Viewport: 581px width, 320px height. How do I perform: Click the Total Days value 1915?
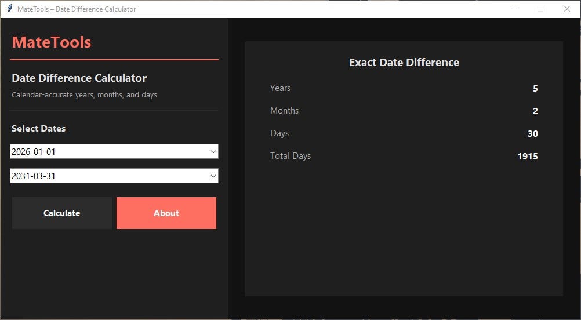(528, 157)
